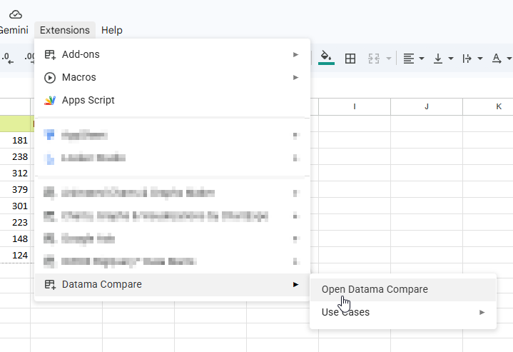The width and height of the screenshot is (513, 352).
Task: Click text wrapping icon
Action: click(x=467, y=59)
